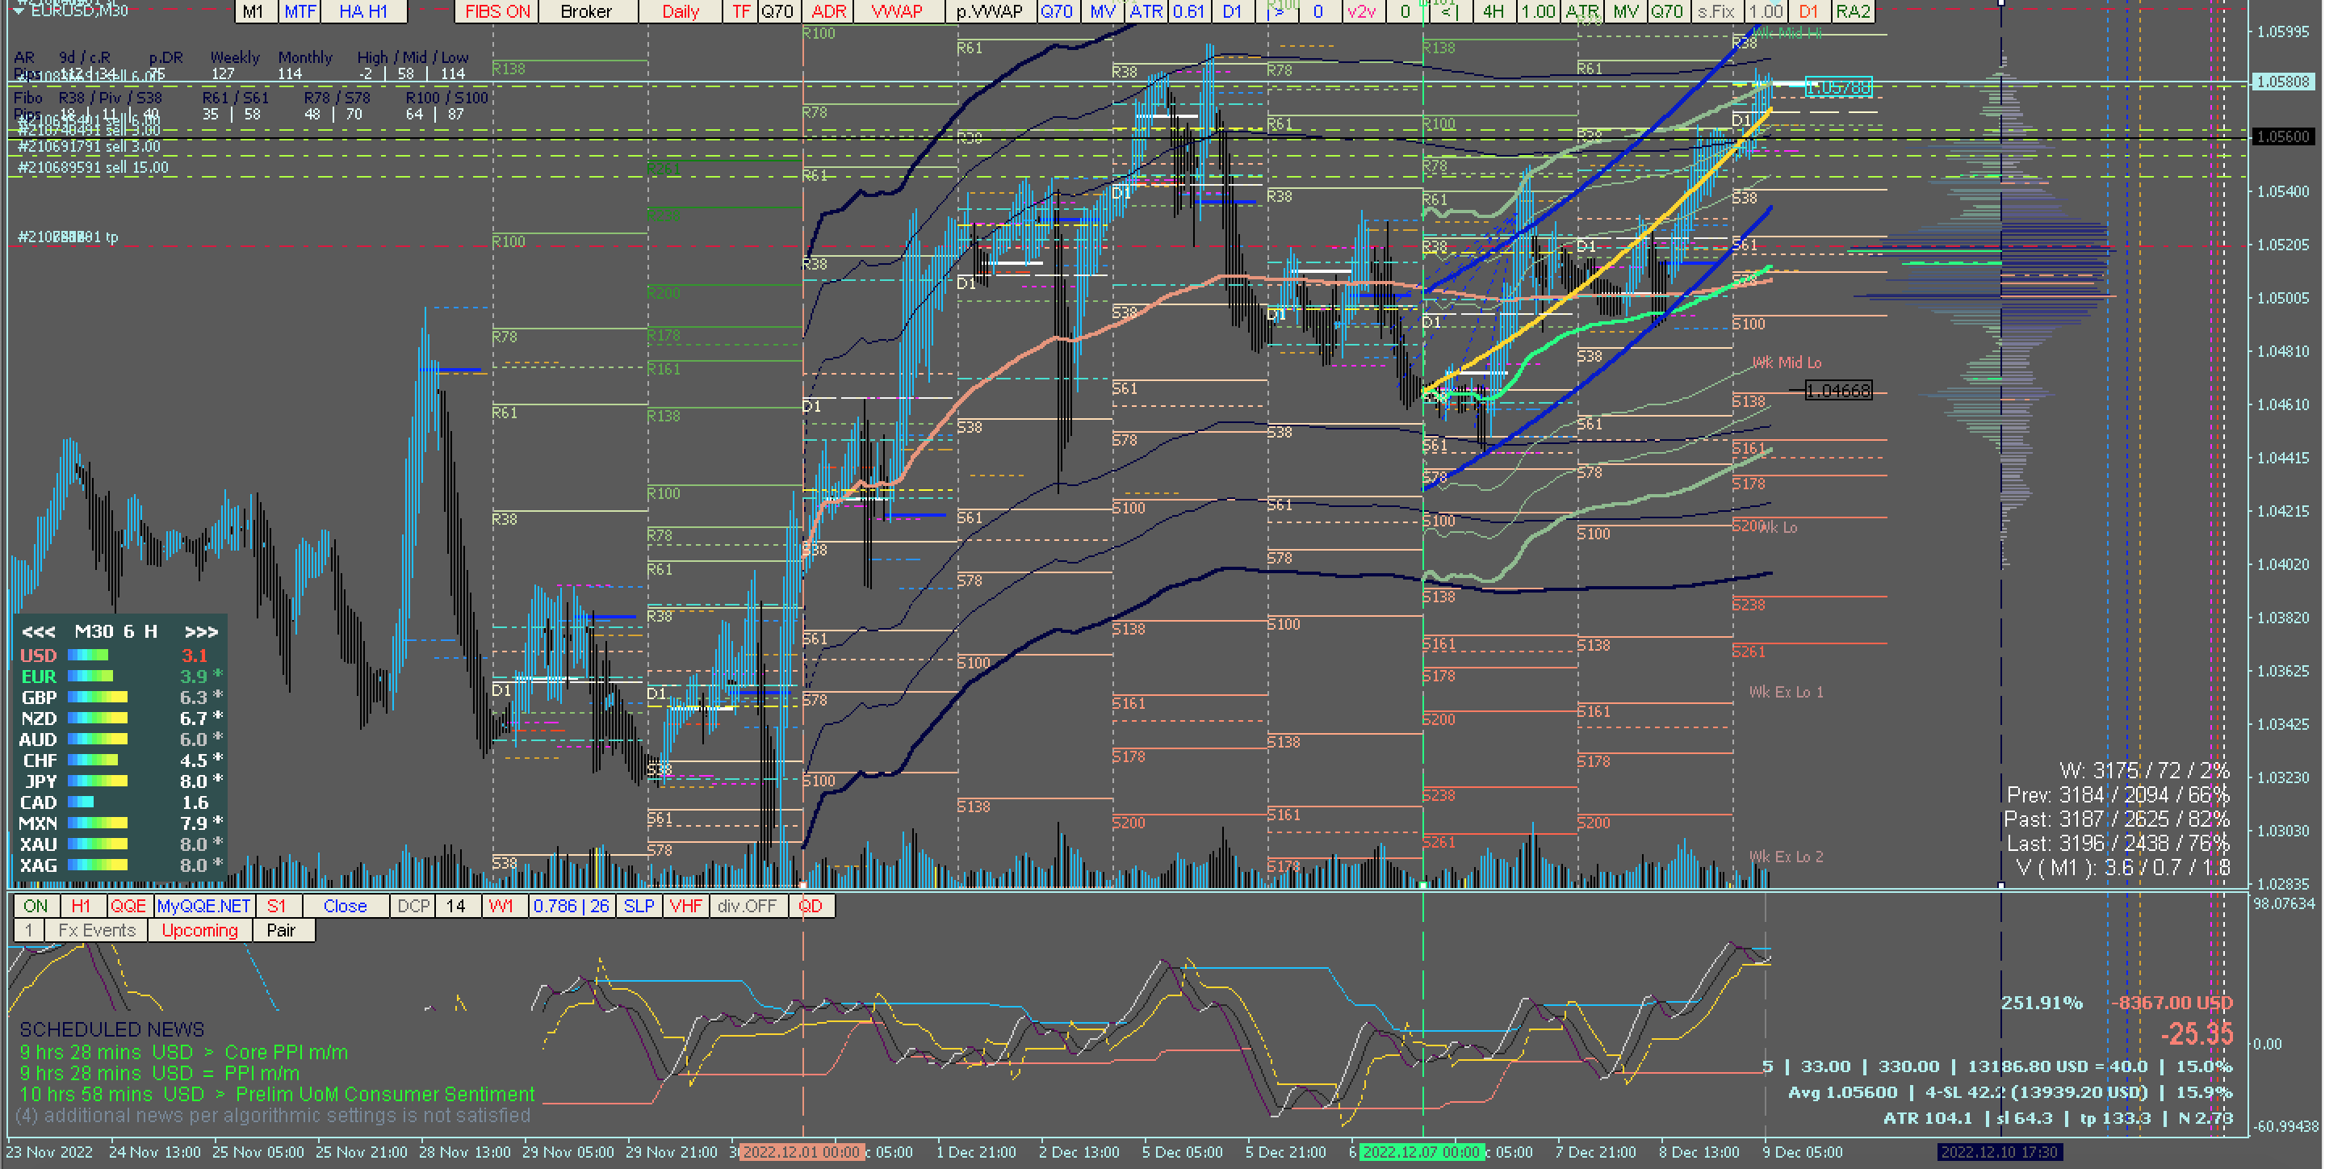Toggle the div.OFF divergence button

click(x=748, y=906)
